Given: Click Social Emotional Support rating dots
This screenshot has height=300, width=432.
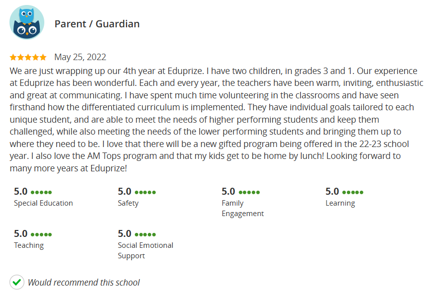Looking at the screenshot, I should tap(145, 234).
